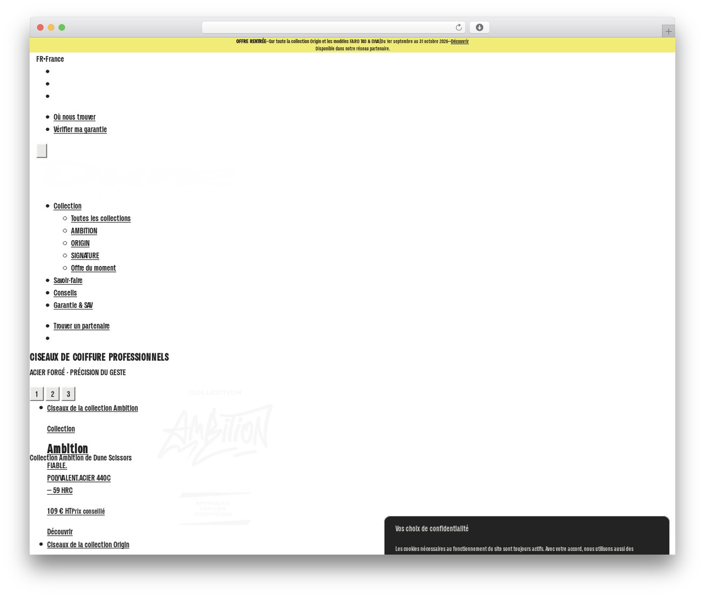Click the 109 € HT price link

pyautogui.click(x=75, y=511)
